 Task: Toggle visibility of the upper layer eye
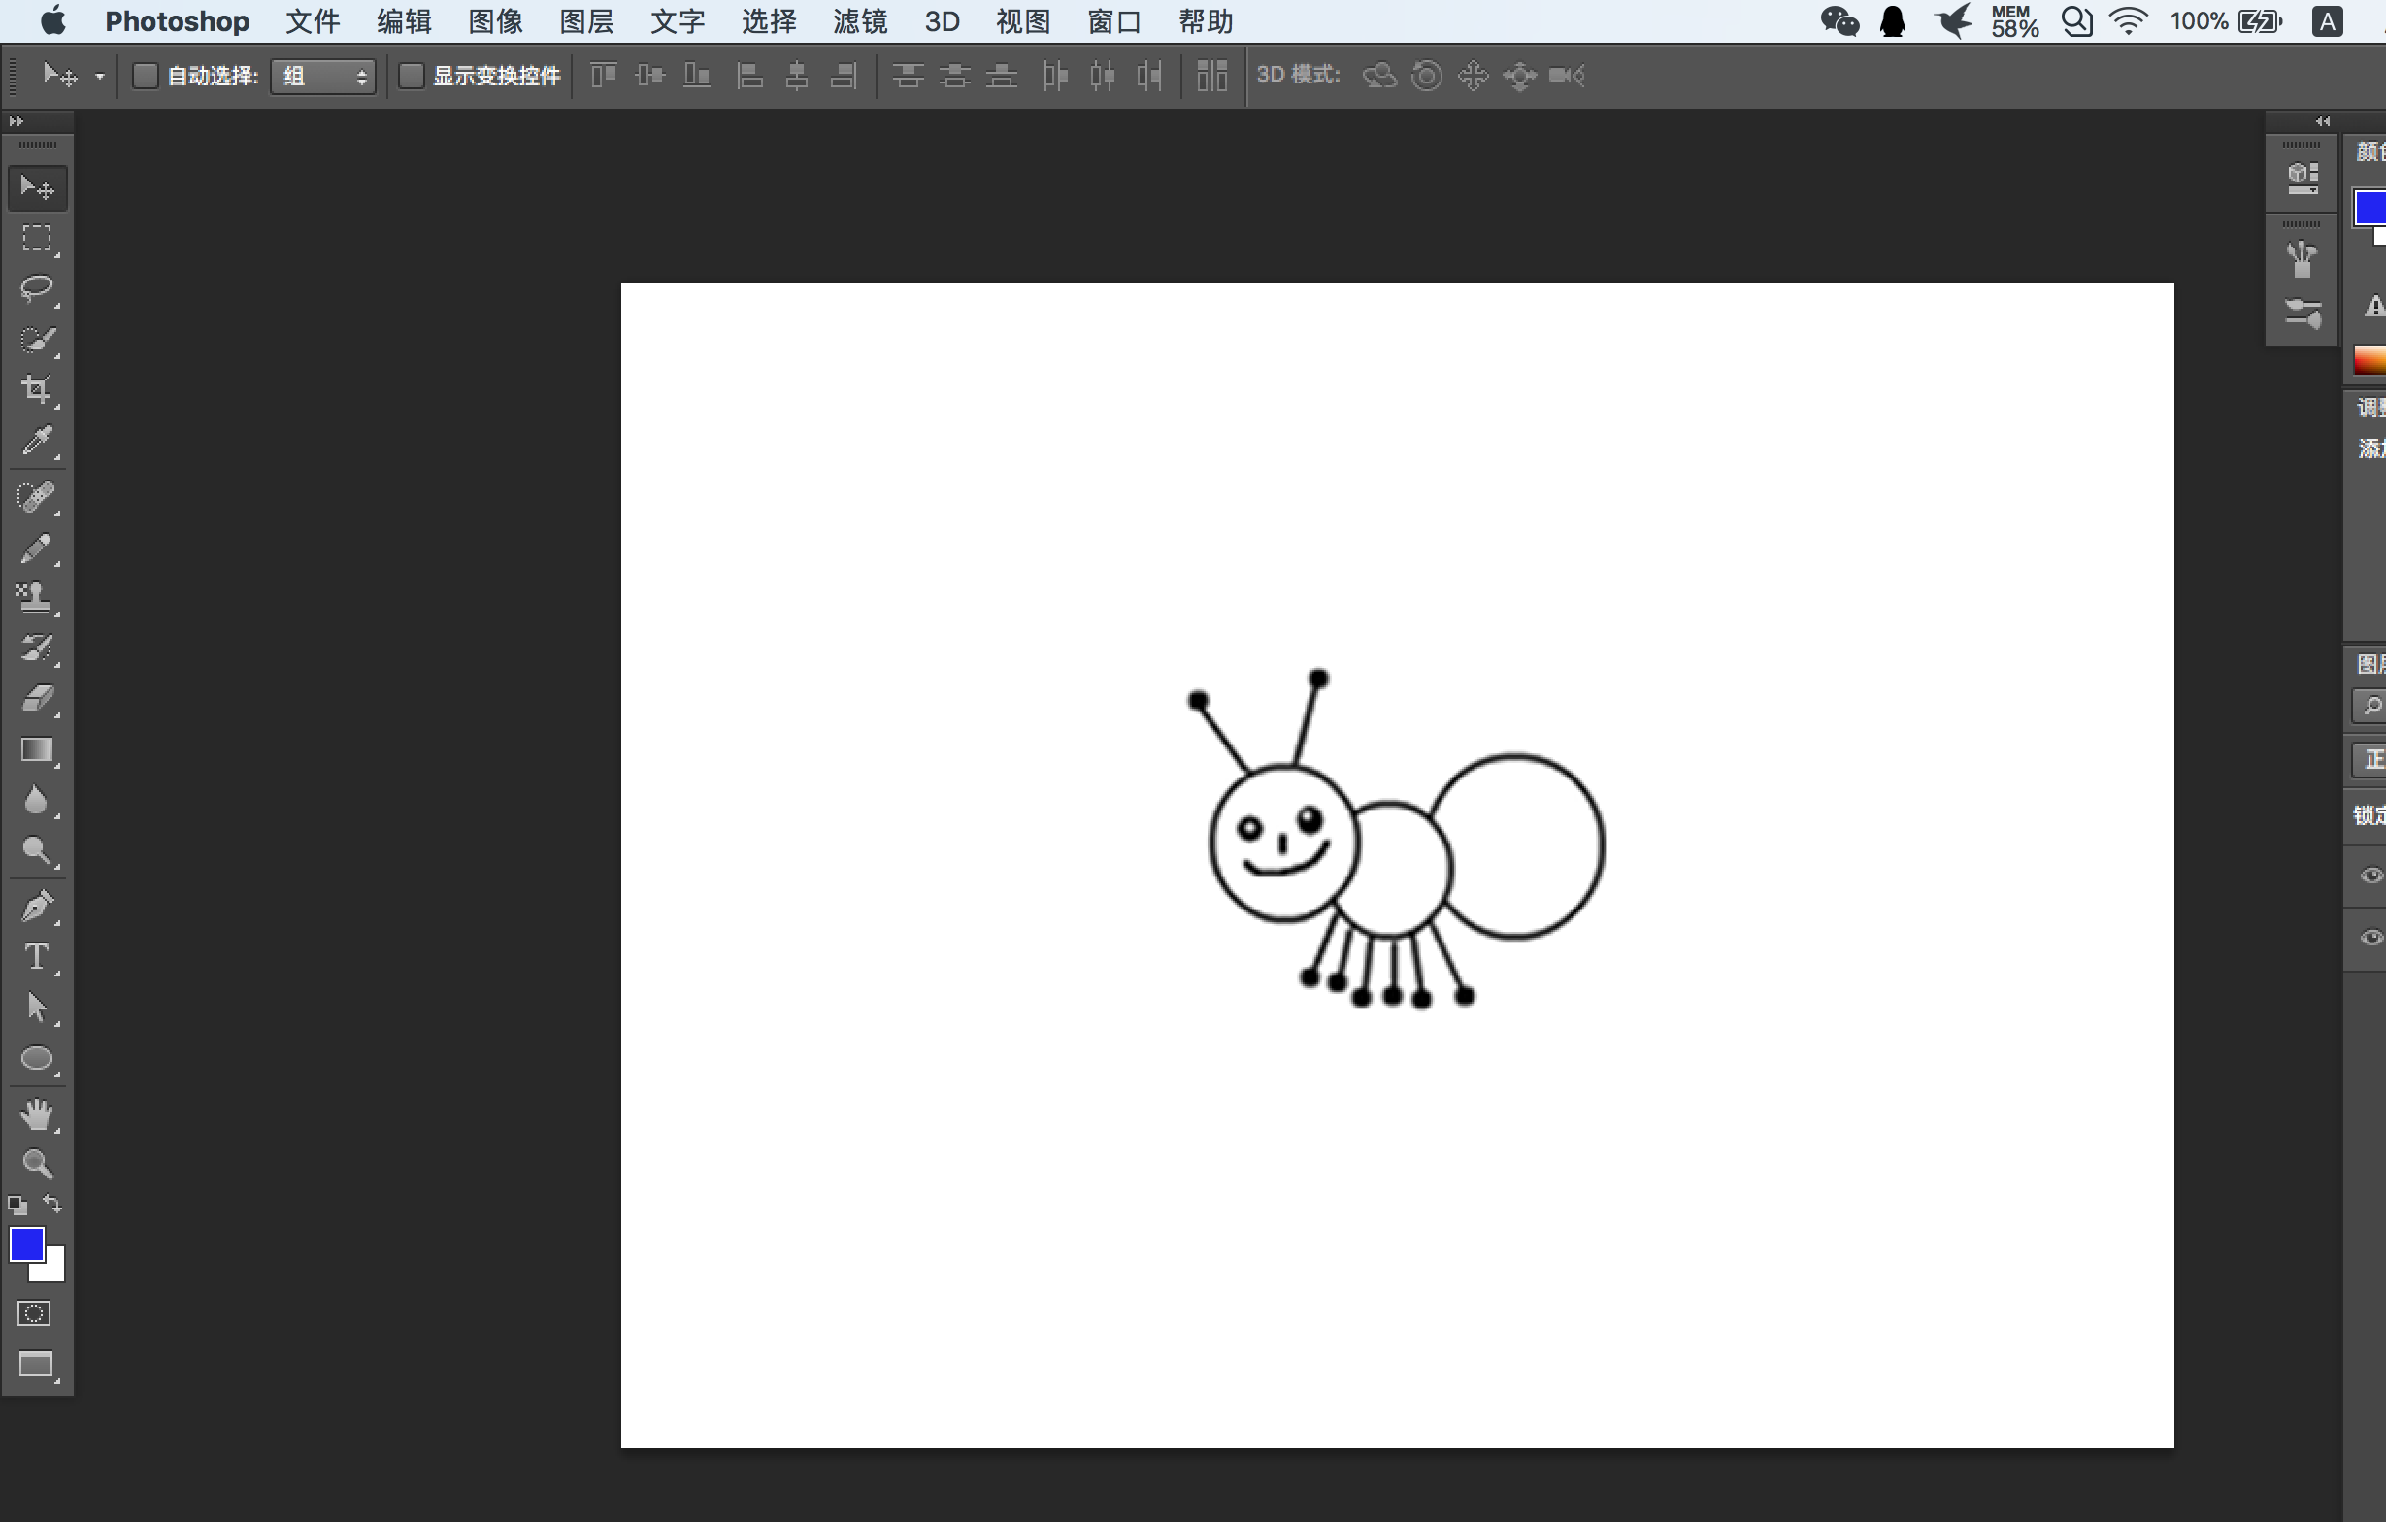point(2371,875)
